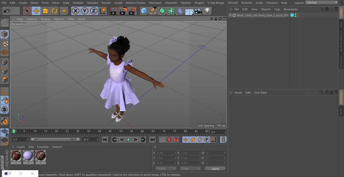Open the MoGraph menu
The height and width of the screenshot is (177, 344).
click(x=155, y=3)
